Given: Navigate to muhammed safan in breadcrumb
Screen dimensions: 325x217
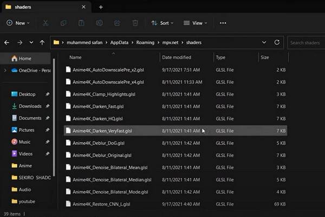Looking at the screenshot, I should tap(84, 43).
